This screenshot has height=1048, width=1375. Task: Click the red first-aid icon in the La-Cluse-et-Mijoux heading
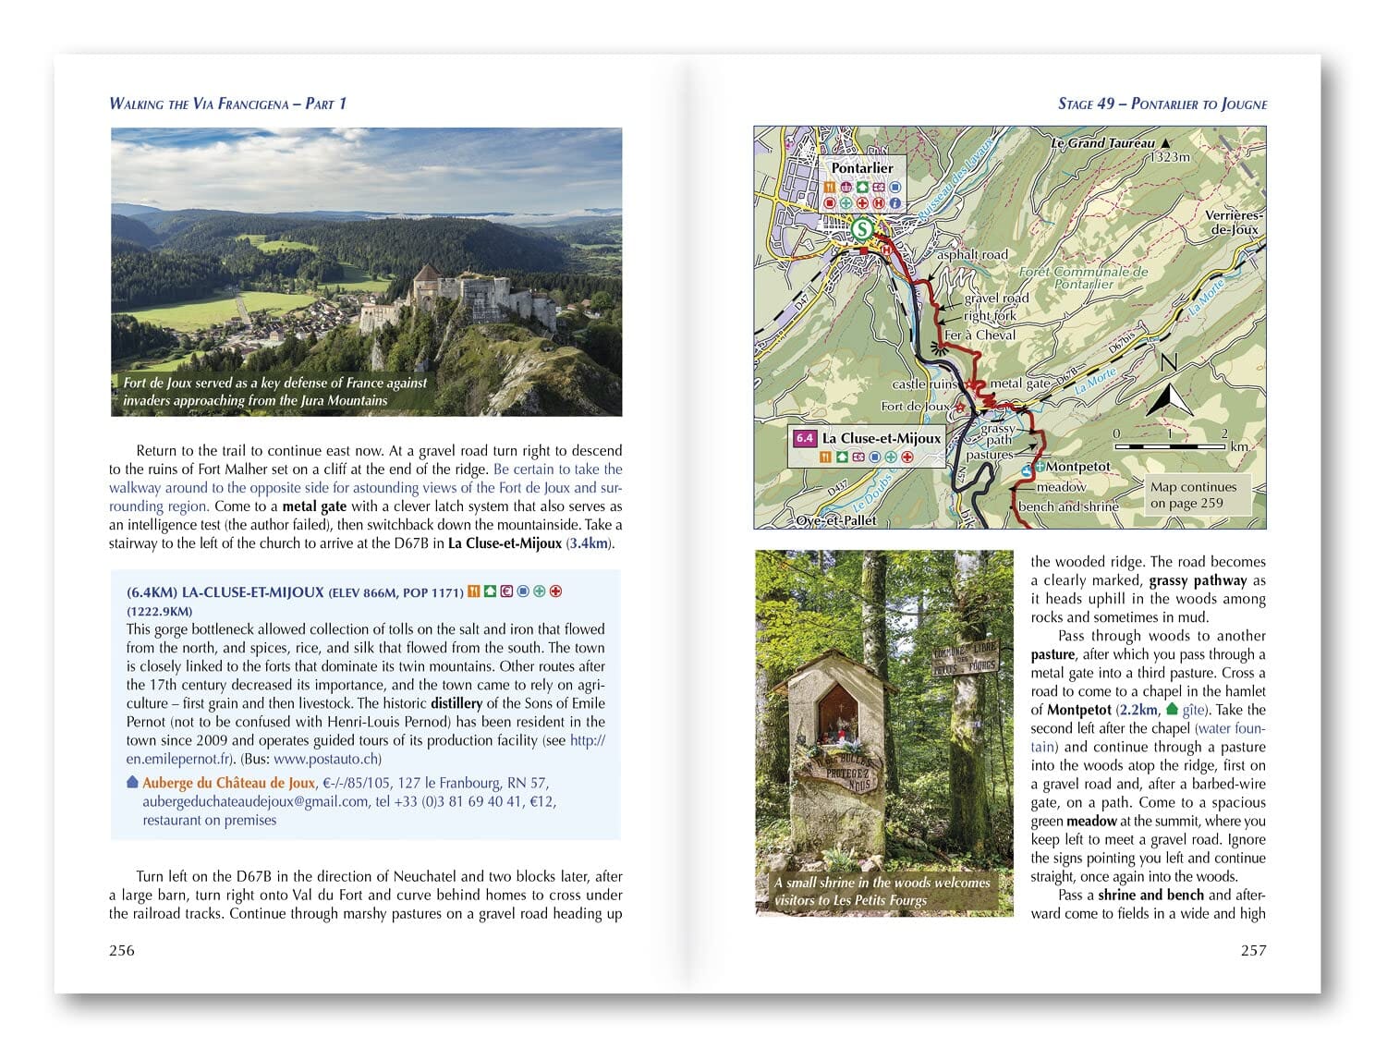[x=555, y=591]
